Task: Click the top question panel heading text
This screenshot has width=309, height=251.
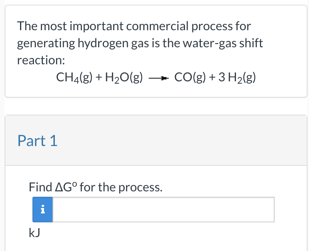Action: click(134, 26)
